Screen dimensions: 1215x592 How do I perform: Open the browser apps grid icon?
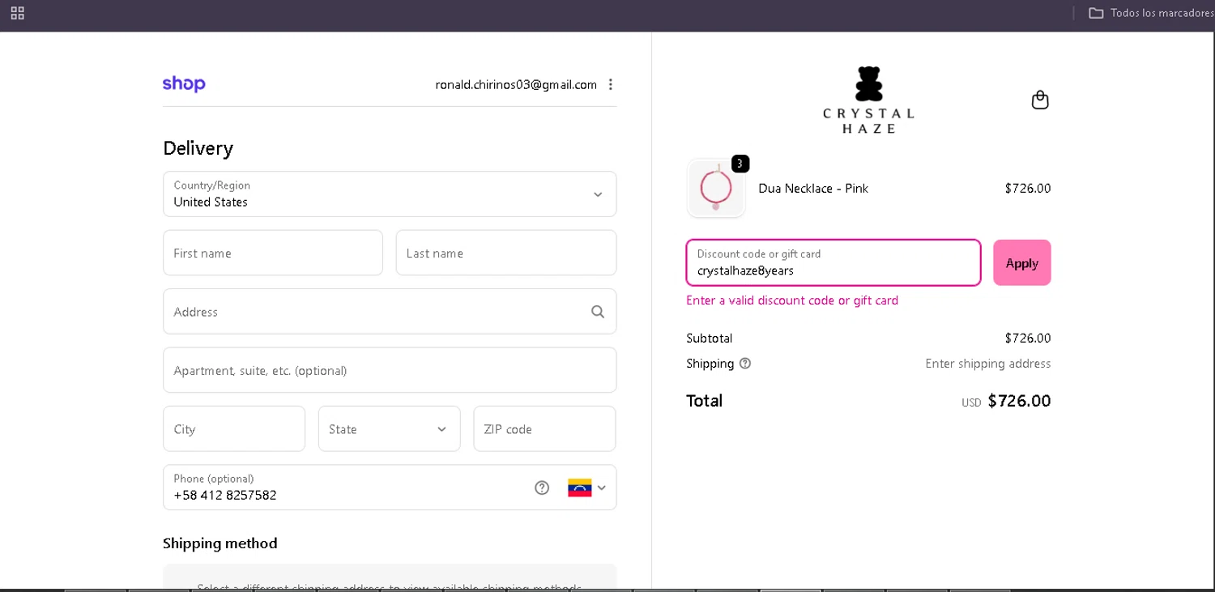17,13
